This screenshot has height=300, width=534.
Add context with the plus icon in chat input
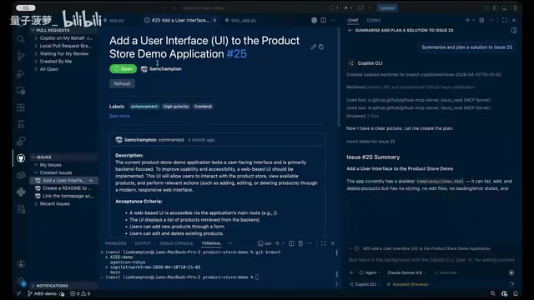pos(351,272)
